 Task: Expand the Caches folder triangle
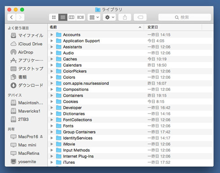(51, 59)
